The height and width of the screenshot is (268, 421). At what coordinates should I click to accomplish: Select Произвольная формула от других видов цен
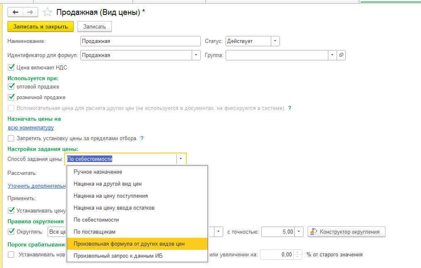[x=129, y=244]
